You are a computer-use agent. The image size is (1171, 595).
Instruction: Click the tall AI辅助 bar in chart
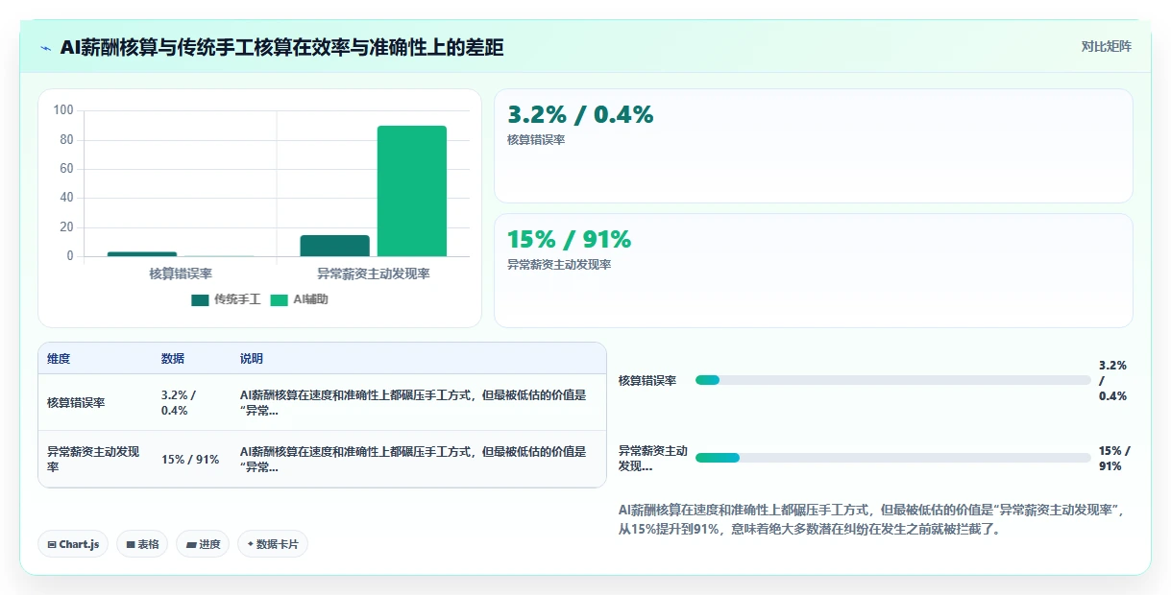[x=412, y=191]
